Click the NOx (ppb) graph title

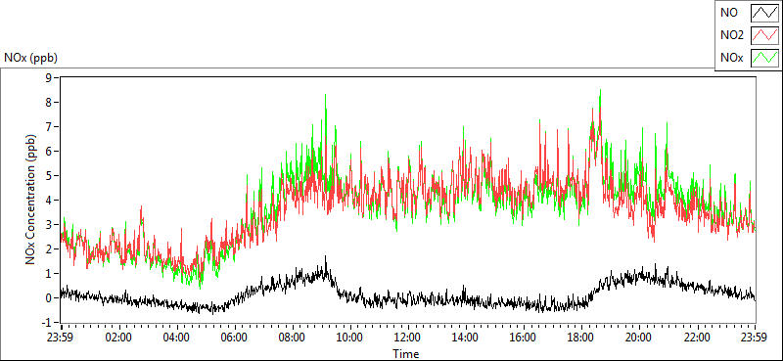(31, 58)
